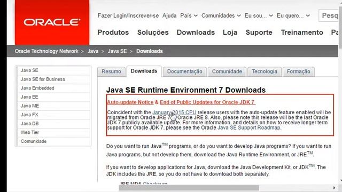Open the Suporte menu

(259, 33)
